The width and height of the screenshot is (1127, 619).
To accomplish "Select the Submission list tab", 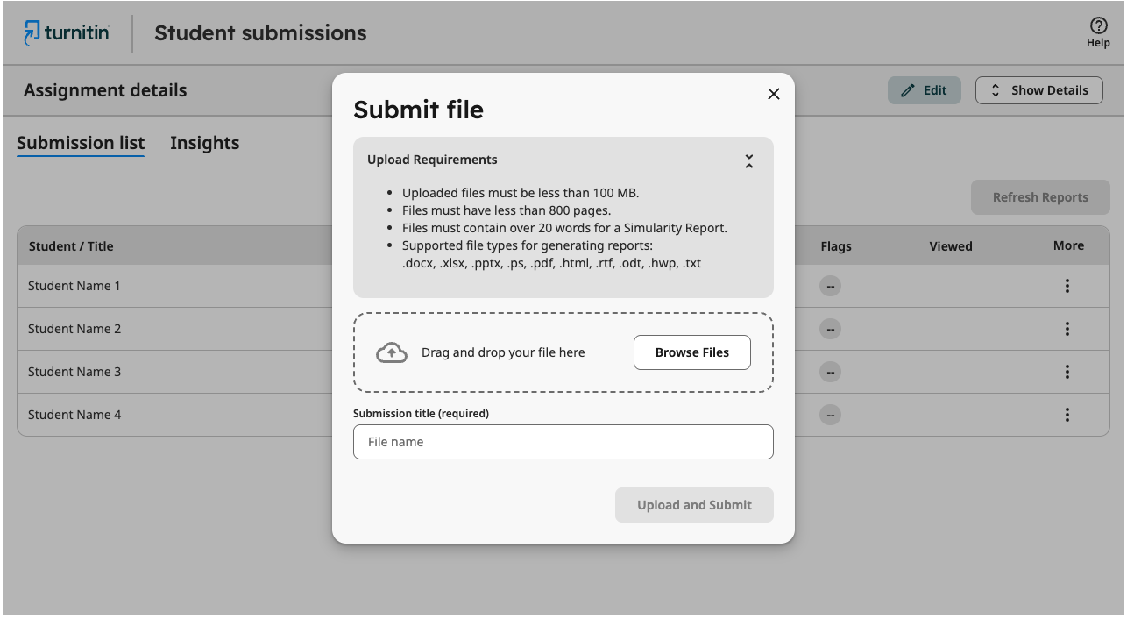I will [81, 143].
